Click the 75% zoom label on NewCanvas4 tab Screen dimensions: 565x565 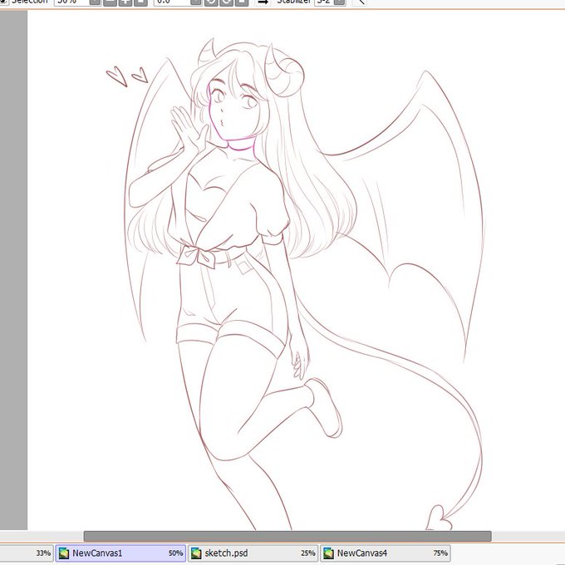coord(440,553)
